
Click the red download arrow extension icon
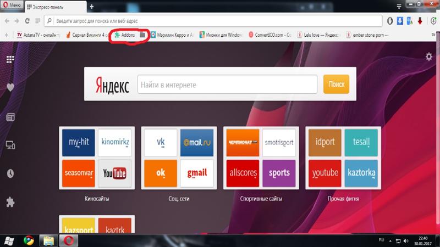click(420, 21)
